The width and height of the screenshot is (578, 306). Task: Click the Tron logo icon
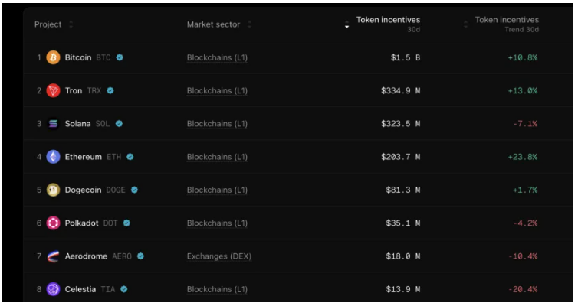click(53, 91)
